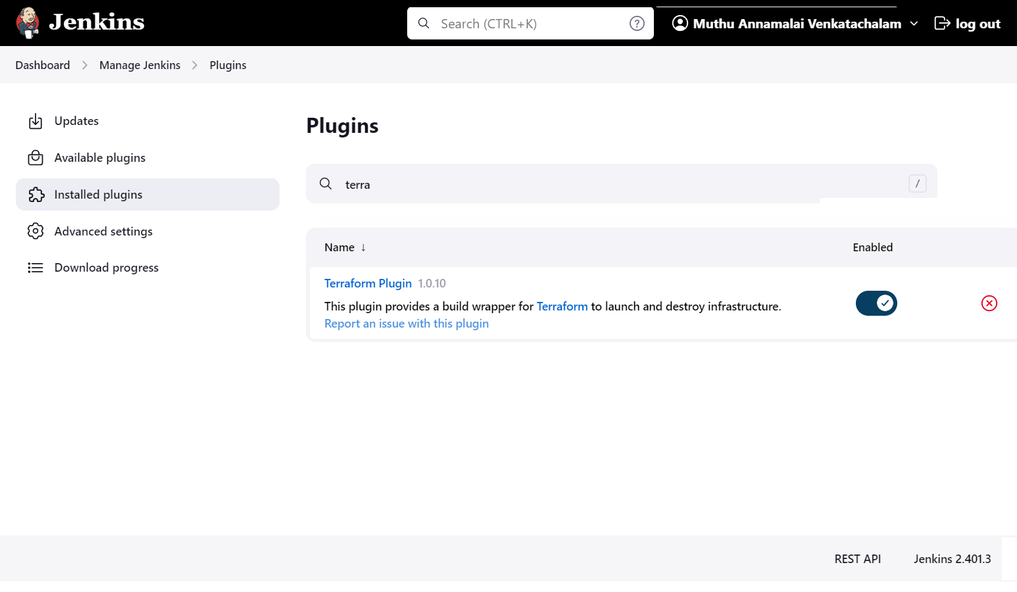Image resolution: width=1017 pixels, height=592 pixels.
Task: Click the search help question mark icon
Action: click(637, 24)
